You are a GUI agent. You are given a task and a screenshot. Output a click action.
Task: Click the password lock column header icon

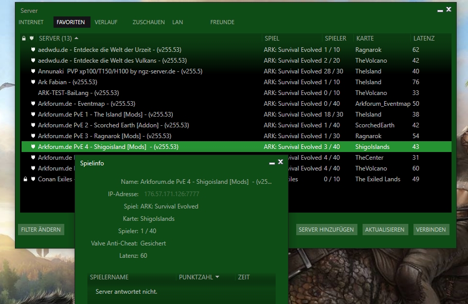click(x=24, y=38)
